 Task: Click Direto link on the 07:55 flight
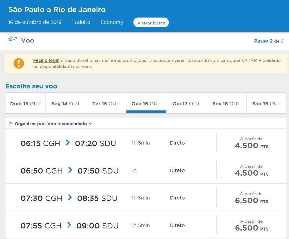pos(177,225)
